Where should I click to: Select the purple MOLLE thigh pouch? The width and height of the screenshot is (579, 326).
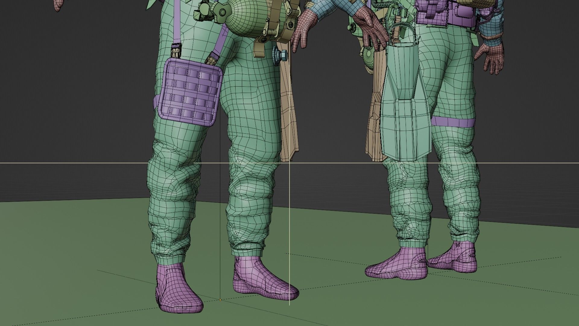click(x=190, y=92)
